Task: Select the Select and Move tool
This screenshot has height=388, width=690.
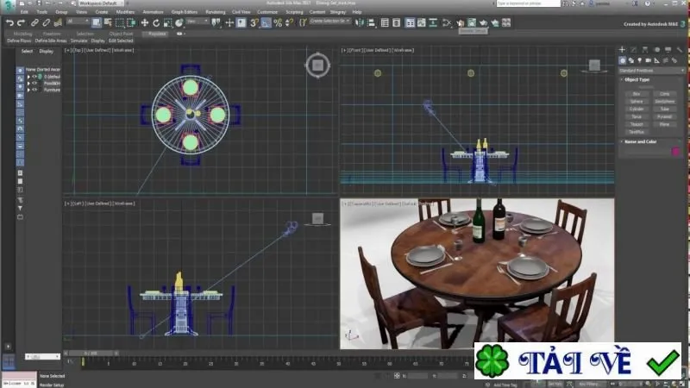Action: click(x=144, y=23)
